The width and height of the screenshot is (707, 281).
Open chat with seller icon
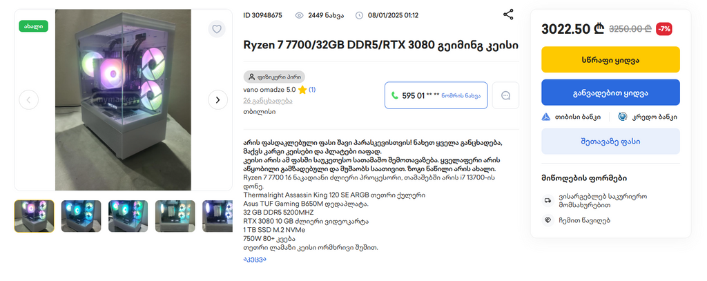[505, 95]
